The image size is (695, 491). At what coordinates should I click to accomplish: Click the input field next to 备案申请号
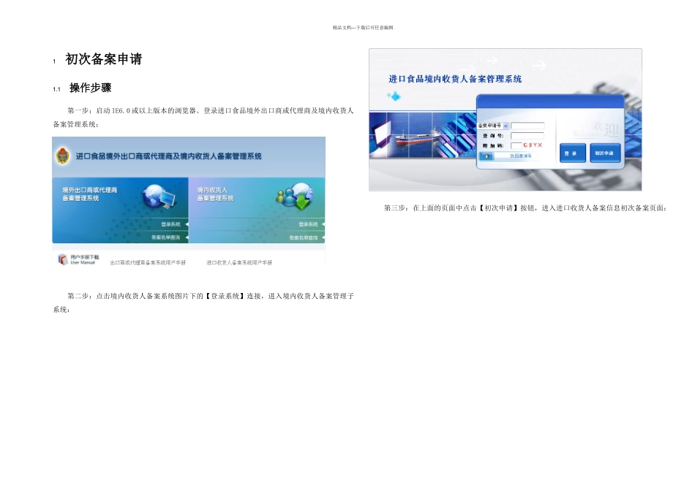point(527,126)
